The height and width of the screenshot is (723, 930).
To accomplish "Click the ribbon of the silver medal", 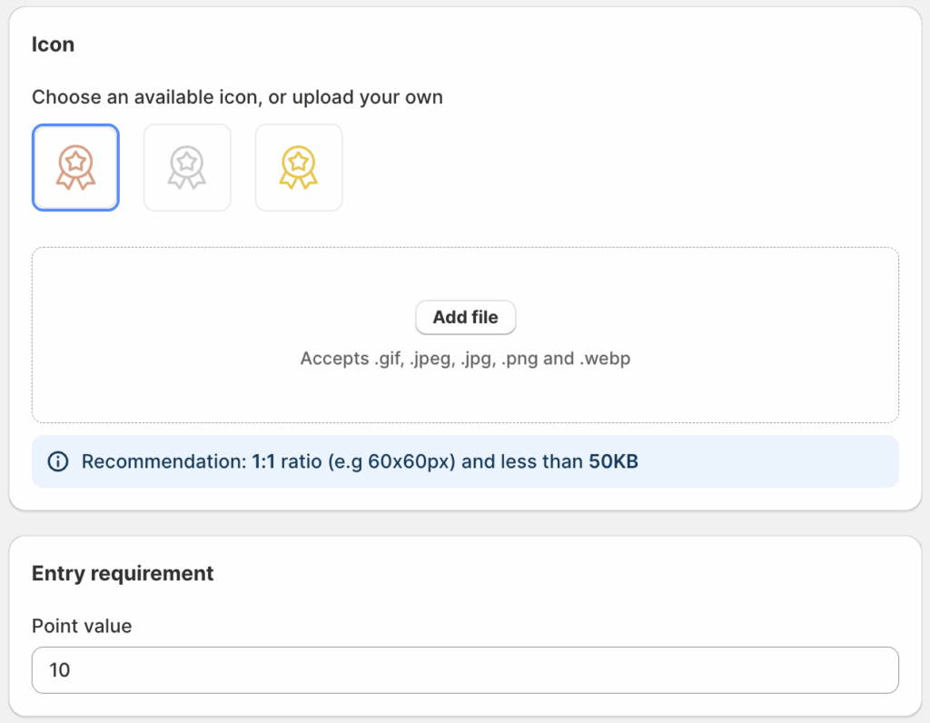I will coord(187,182).
